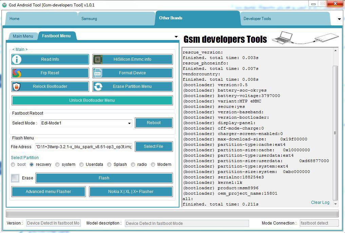Expand the sub-tab overflow arrow beside Fastboot Menu

click(176, 37)
